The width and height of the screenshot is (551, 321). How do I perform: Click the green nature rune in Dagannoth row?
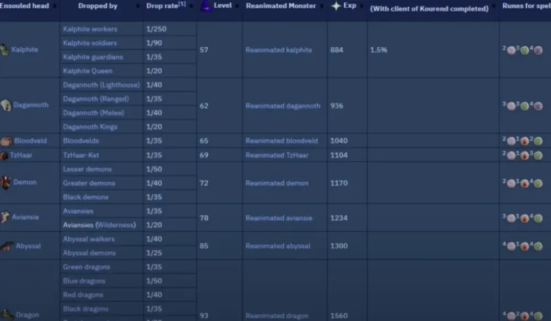(x=525, y=106)
